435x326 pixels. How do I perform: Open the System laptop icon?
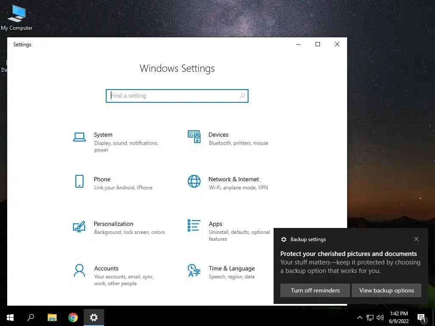(79, 137)
